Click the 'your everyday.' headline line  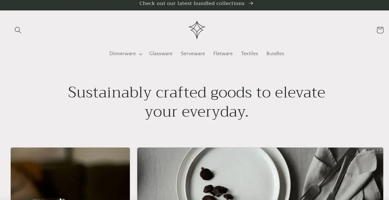(x=196, y=112)
